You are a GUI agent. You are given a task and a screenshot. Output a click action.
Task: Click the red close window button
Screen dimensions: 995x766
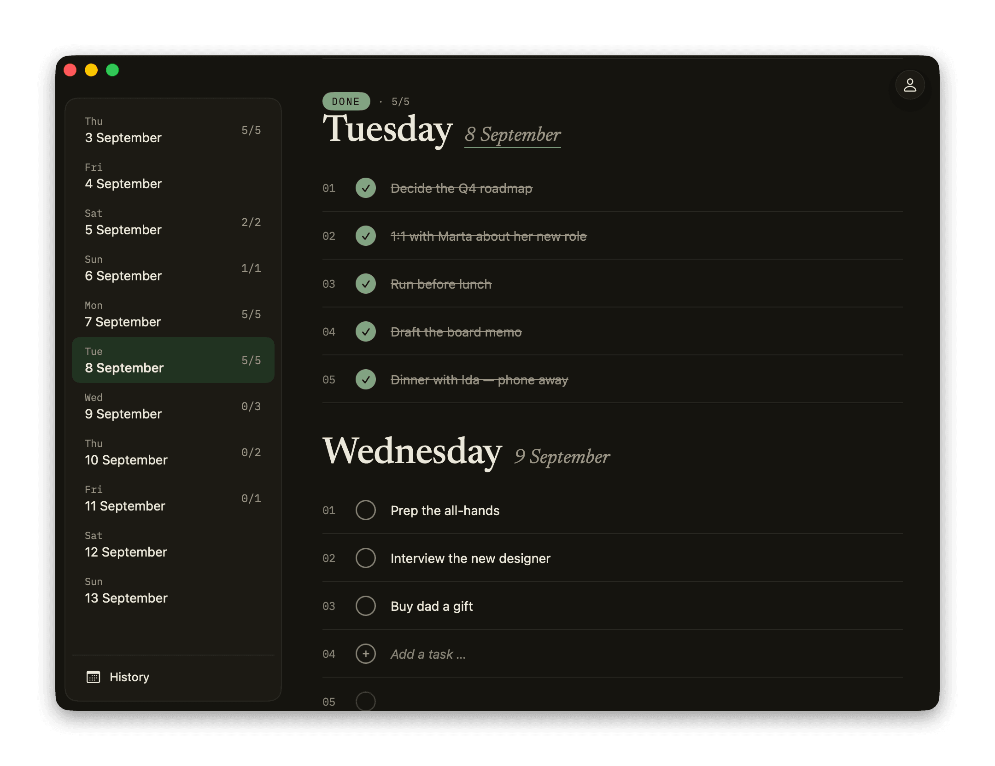[70, 70]
